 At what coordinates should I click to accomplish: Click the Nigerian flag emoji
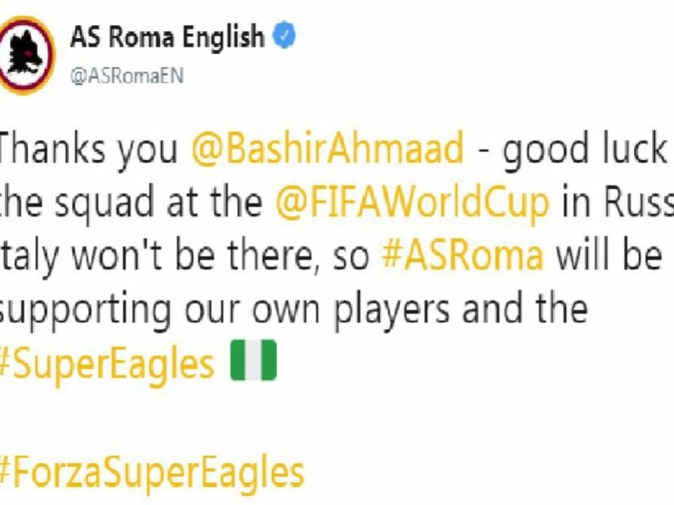[253, 360]
